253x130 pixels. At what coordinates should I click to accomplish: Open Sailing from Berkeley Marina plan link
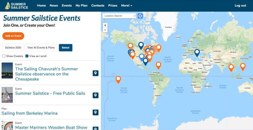point(29,113)
